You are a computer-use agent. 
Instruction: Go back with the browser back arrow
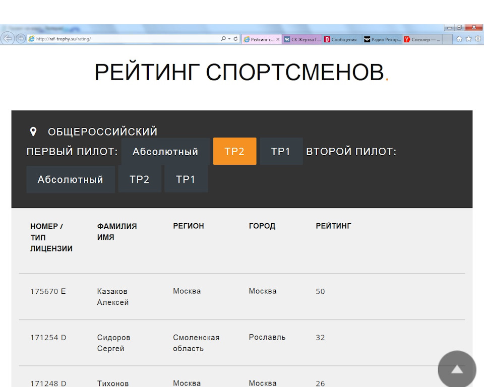click(x=8, y=39)
